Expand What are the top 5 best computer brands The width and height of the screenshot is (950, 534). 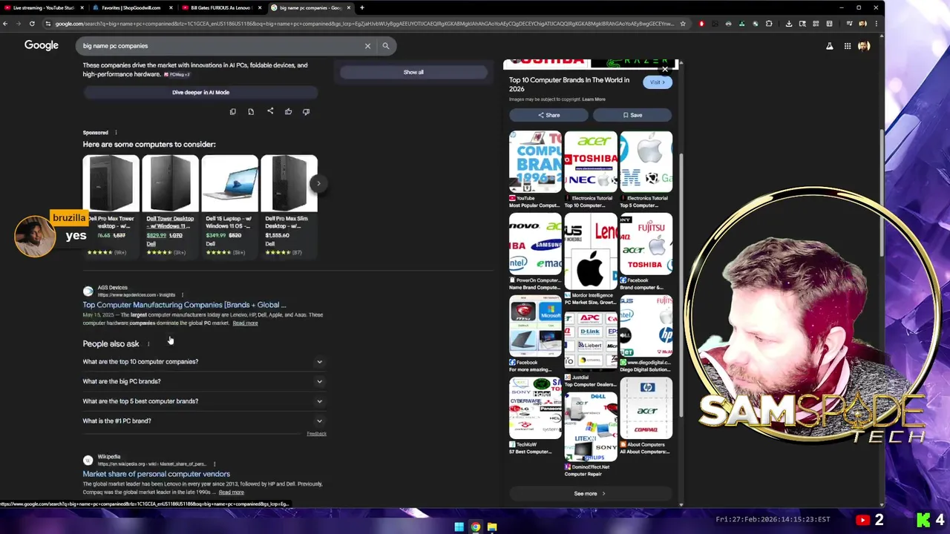click(204, 401)
